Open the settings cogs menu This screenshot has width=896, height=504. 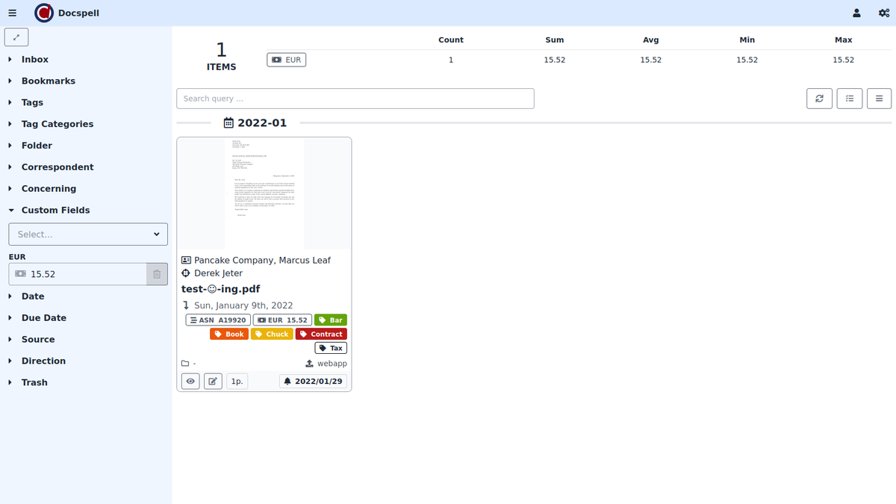point(883,13)
